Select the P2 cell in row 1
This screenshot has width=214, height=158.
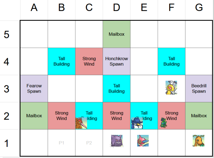(x=89, y=143)
